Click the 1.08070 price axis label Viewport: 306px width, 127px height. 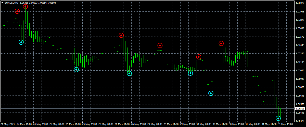300,3
